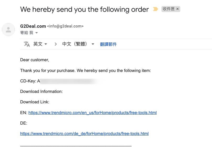Click the email subject heading

pos(84,9)
